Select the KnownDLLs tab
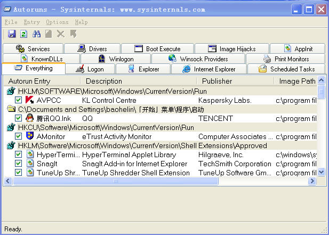This screenshot has width=329, height=235. point(42,59)
